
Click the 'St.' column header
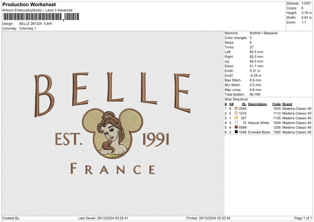click(x=244, y=104)
